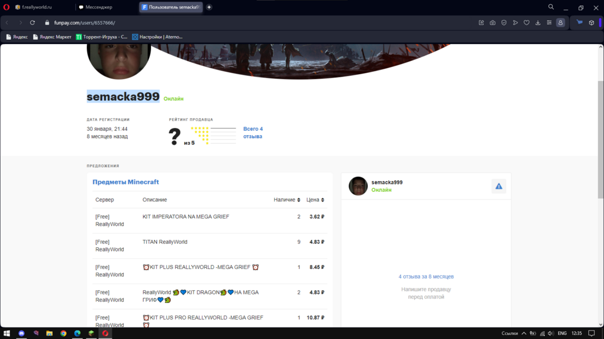Open the Торрент-Игруха bookmark
This screenshot has width=604, height=339.
101,37
